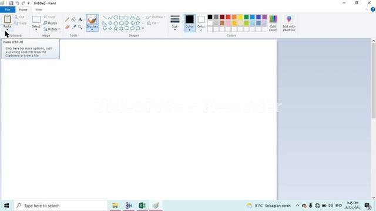Choose the Triangle shape
The width and height of the screenshot is (376, 211).
(138, 18)
